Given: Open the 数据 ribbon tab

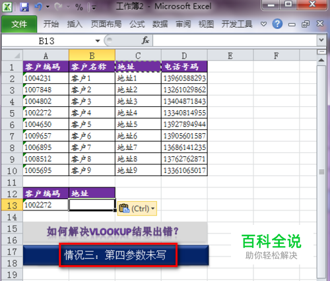Looking at the screenshot, I should coord(160,24).
